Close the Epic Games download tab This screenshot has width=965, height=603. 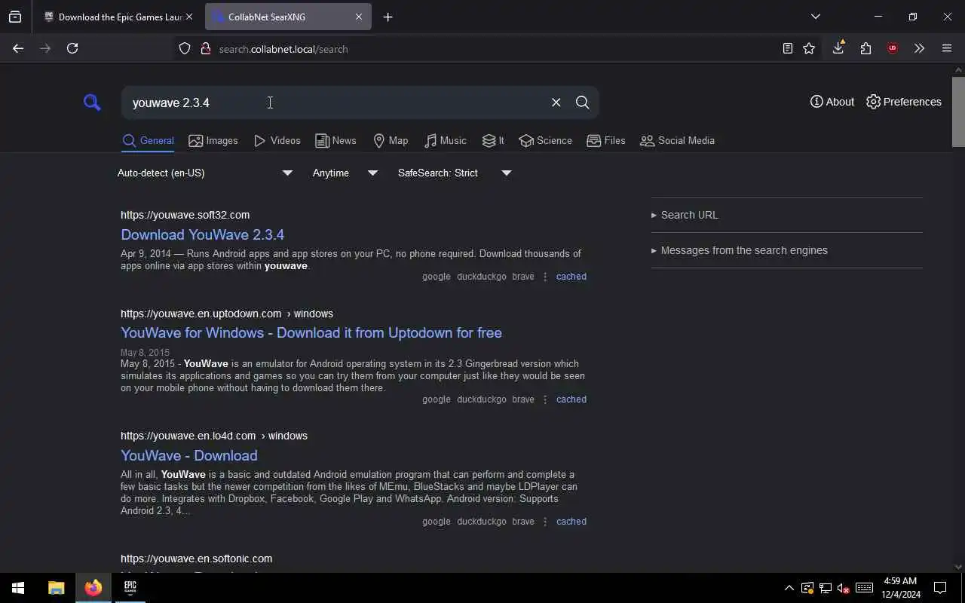coord(189,17)
